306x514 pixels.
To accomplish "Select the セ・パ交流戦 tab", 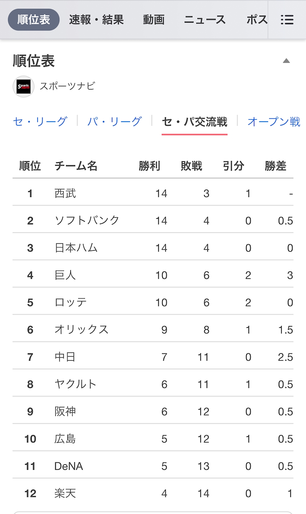I will click(195, 122).
